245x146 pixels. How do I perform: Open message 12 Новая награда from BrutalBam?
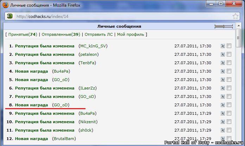pyautogui.click(x=31, y=139)
